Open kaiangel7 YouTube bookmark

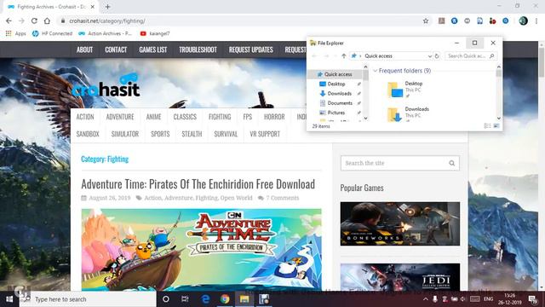(x=155, y=33)
